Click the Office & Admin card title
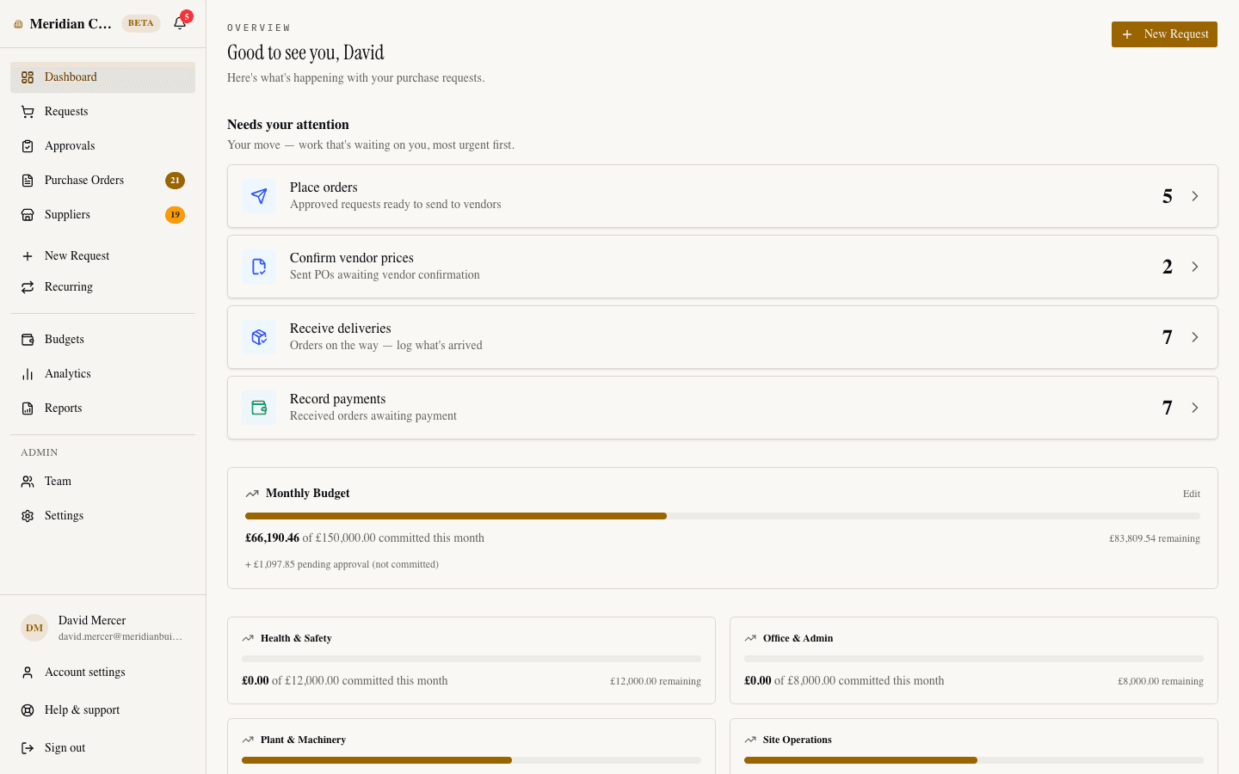The width and height of the screenshot is (1239, 774). [x=798, y=638]
